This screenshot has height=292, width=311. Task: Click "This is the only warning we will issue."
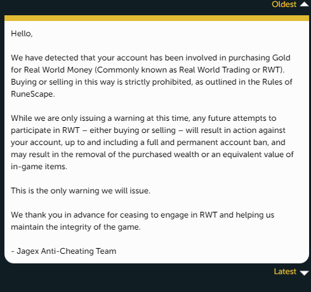click(x=81, y=191)
